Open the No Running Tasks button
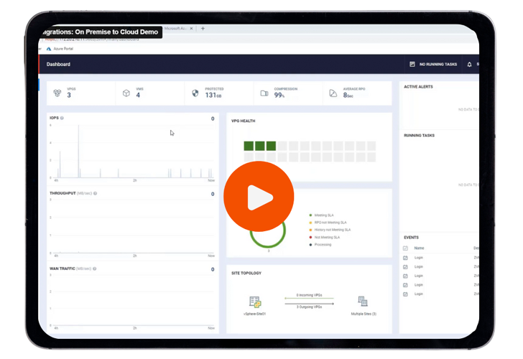 point(433,65)
